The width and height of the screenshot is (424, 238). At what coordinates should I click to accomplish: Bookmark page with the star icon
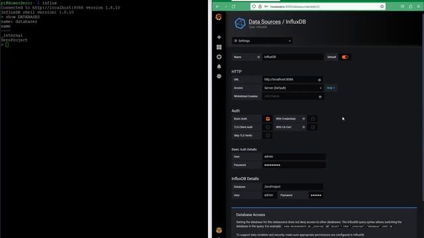(x=382, y=7)
